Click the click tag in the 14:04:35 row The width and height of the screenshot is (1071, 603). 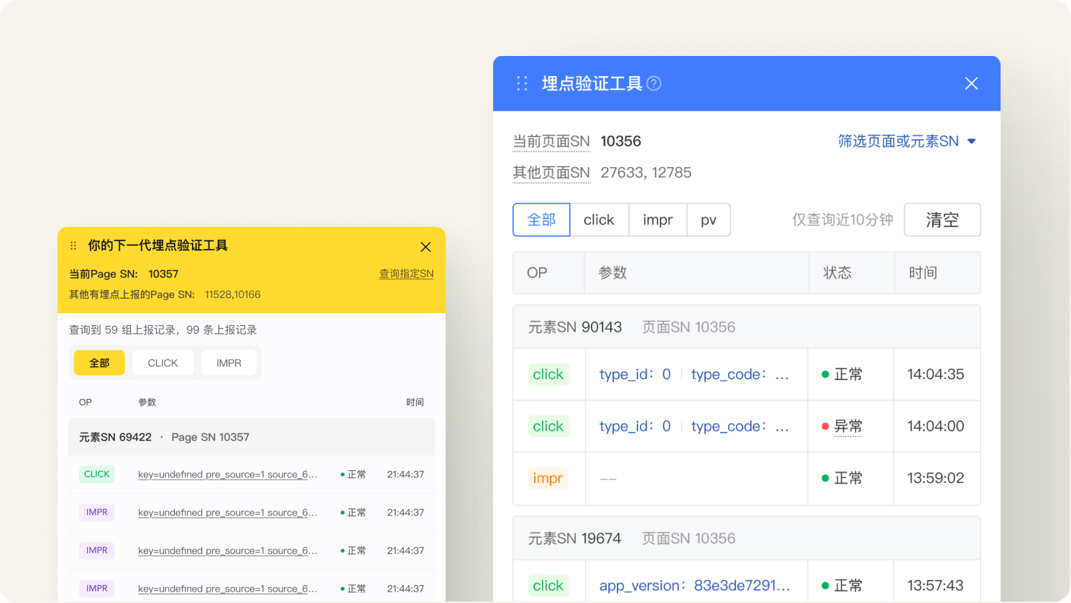(x=548, y=375)
